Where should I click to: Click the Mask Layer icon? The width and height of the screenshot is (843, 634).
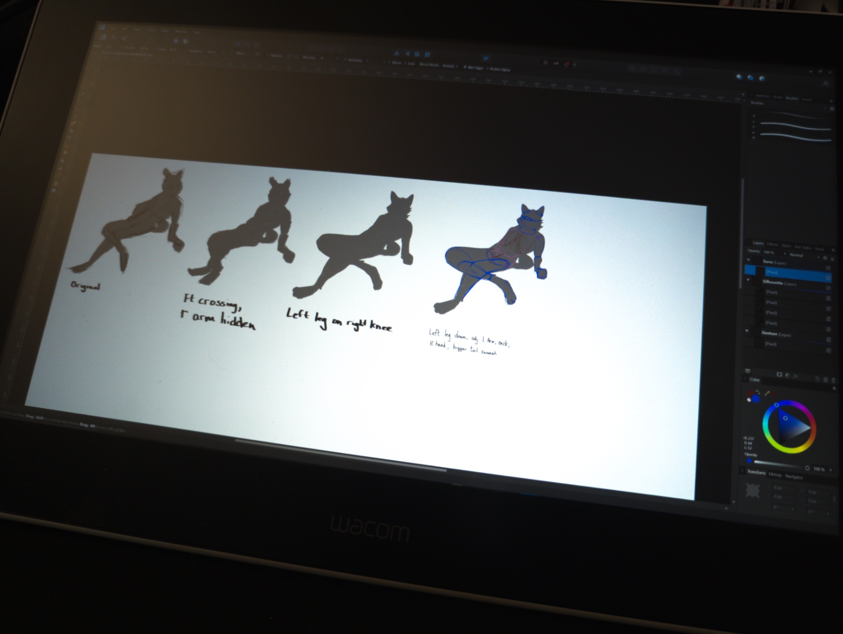coord(779,375)
